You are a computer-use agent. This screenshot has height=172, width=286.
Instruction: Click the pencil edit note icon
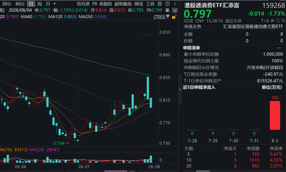272,21
